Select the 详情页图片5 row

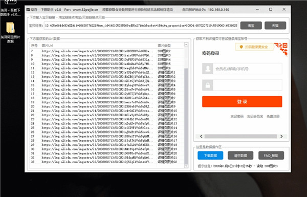[x=107, y=90]
